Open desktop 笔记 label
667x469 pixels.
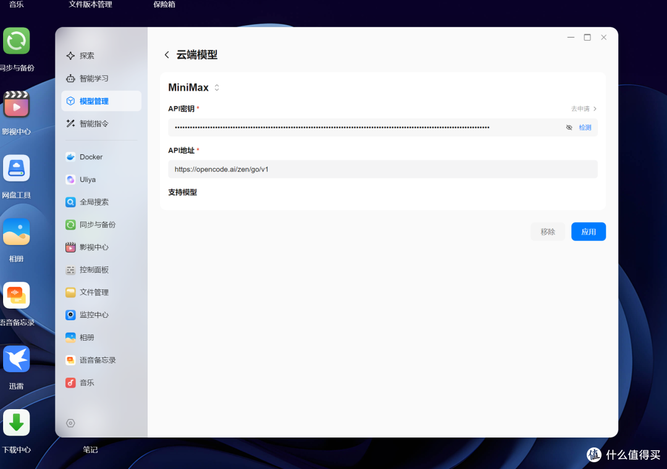click(90, 449)
